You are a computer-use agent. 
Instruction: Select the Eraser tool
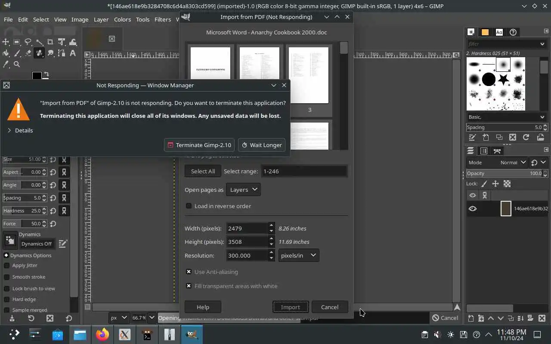click(28, 53)
